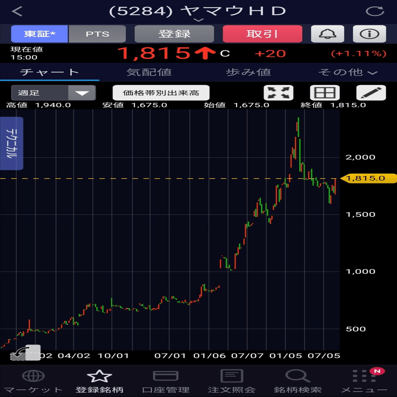Open the price alert bell
This screenshot has height=397, width=397.
tap(328, 34)
